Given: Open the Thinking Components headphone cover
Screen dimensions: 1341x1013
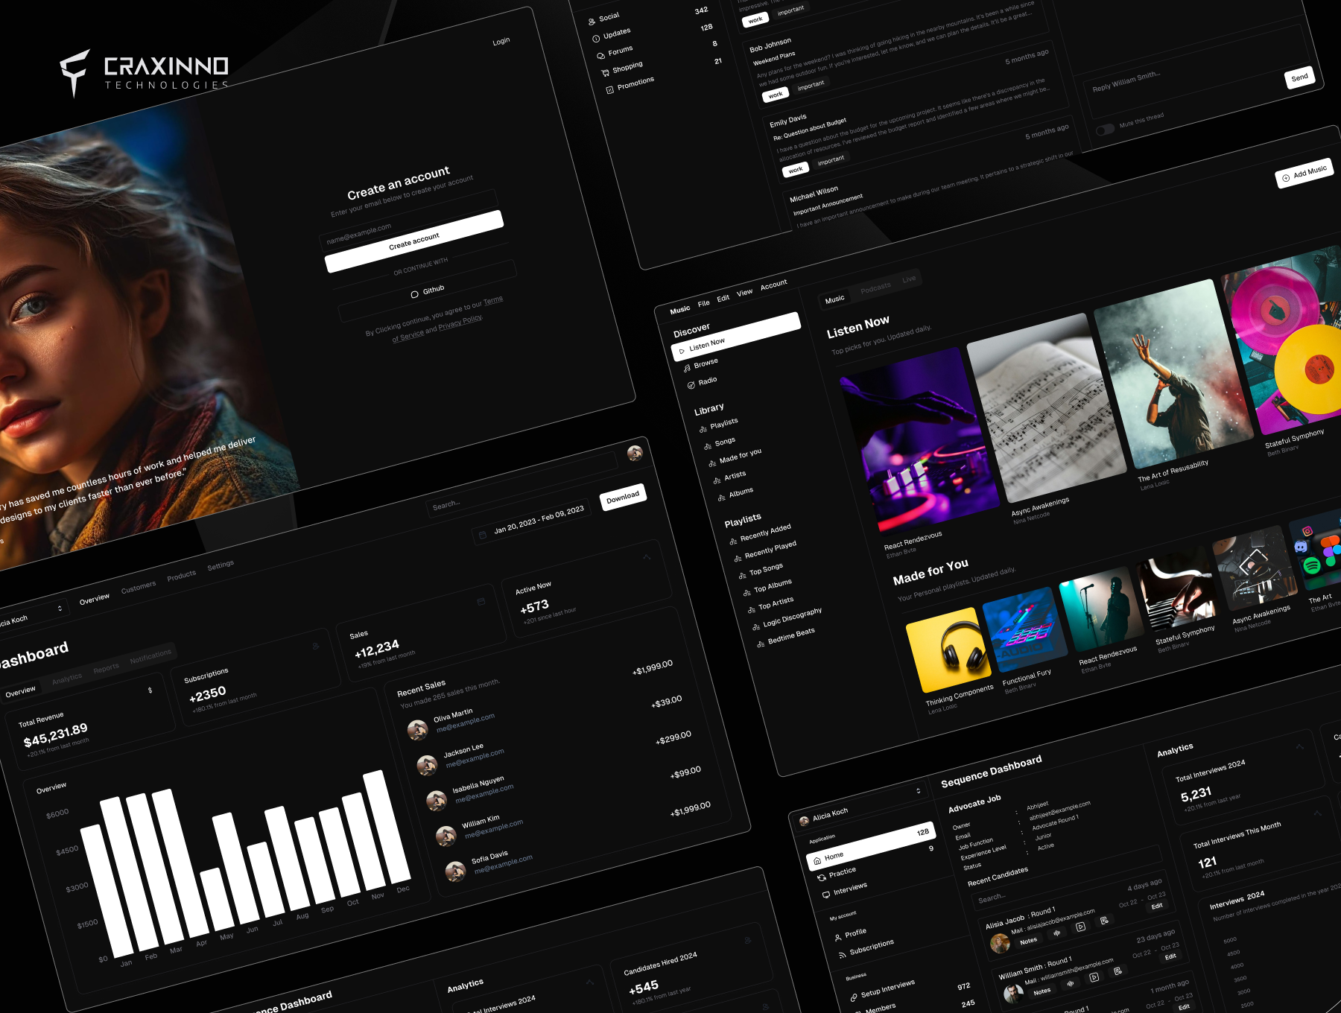Looking at the screenshot, I should (948, 650).
